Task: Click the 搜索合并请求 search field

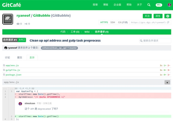Action: 155,41
